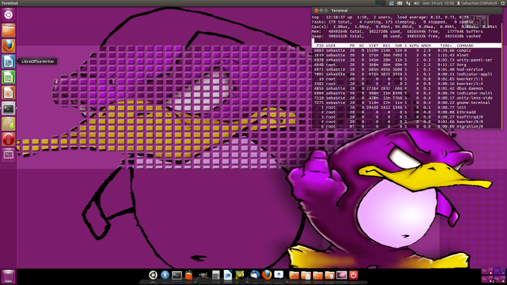The width and height of the screenshot is (507, 285).
Task: Click the indicator-multi process row
Action: tap(407, 93)
